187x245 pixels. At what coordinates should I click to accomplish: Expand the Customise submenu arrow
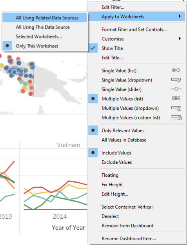180,38
